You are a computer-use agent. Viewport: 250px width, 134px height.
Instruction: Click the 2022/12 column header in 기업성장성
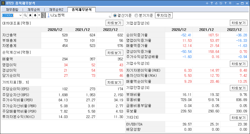234,30
